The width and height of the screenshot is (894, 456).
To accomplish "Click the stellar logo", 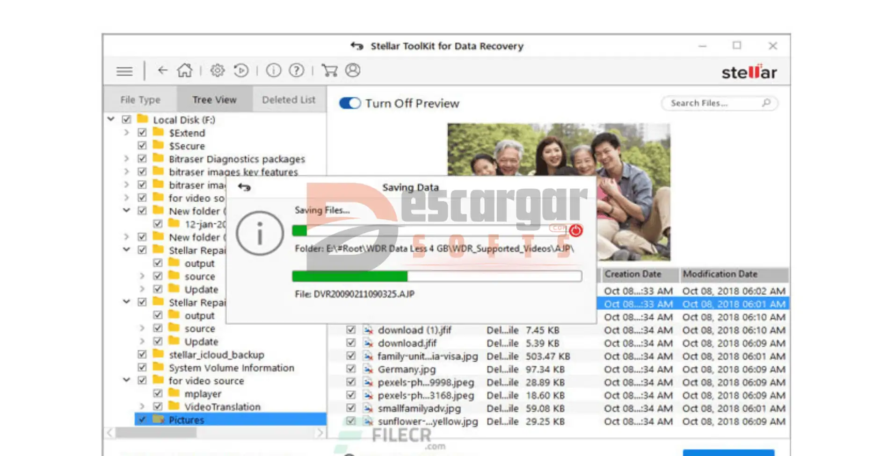I will [x=749, y=71].
